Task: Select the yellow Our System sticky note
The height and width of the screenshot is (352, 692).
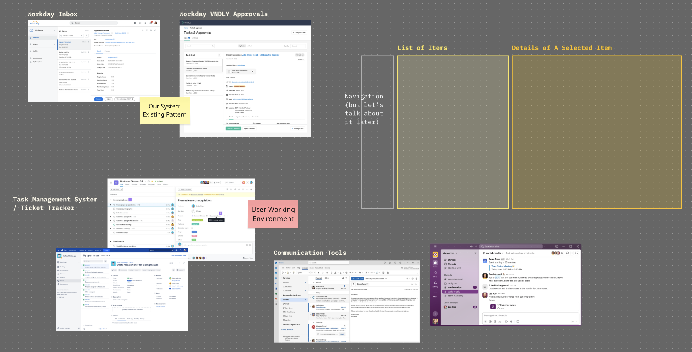Action: [x=164, y=110]
